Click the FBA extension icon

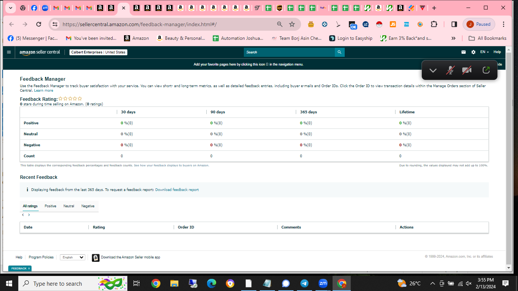pos(407,24)
